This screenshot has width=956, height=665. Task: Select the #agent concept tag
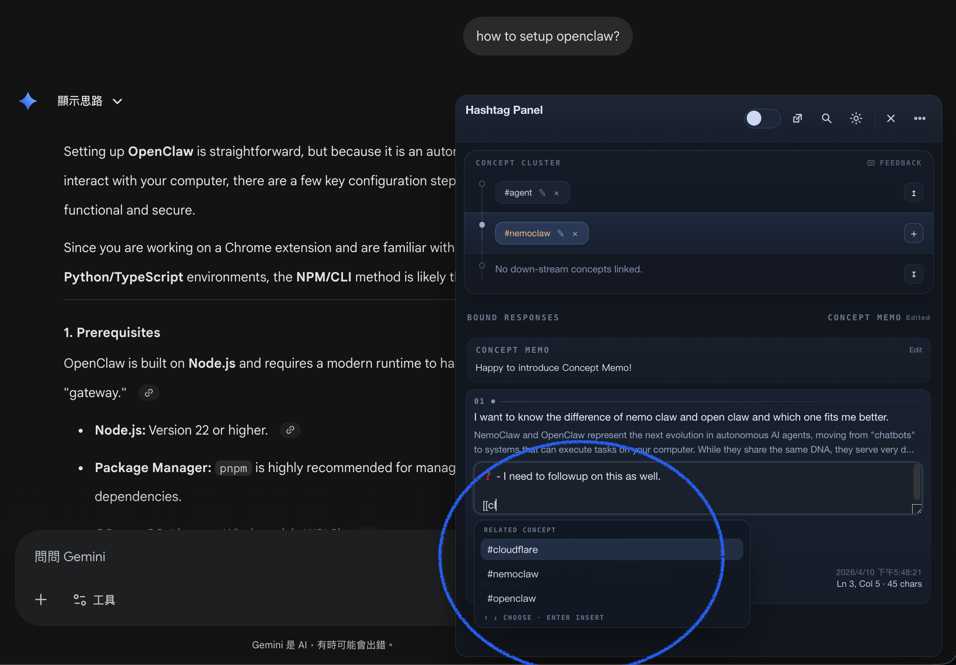point(518,192)
